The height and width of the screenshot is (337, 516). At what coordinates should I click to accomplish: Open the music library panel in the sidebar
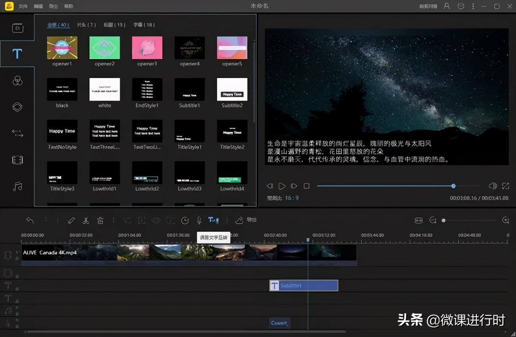(17, 186)
